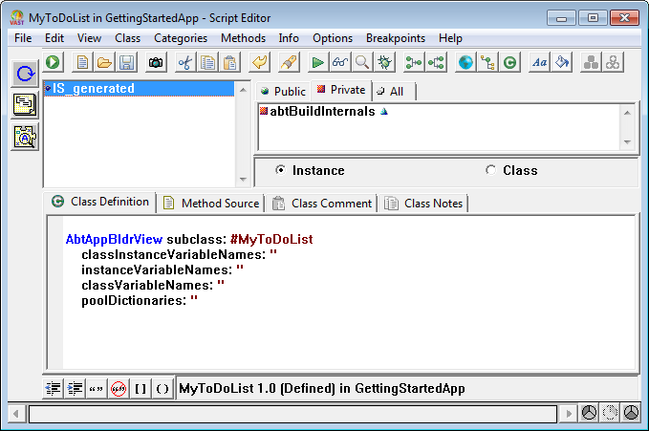
Task: Click the magnifier inspect icon
Action: [x=362, y=62]
